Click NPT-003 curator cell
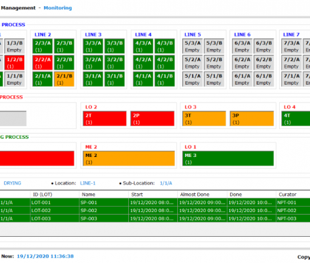The height and width of the screenshot is (263, 310). pyautogui.click(x=293, y=219)
